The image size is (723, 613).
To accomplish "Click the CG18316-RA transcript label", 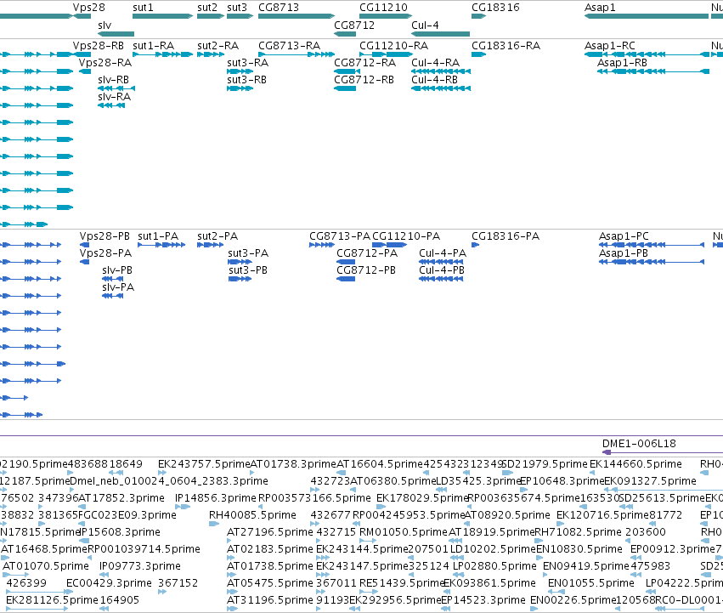I will click(x=506, y=46).
